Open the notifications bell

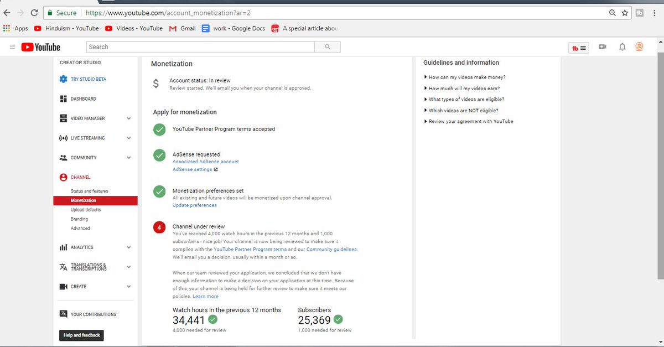[x=622, y=47]
